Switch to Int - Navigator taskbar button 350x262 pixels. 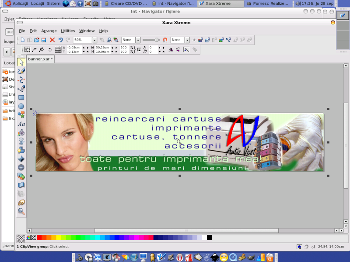tap(173, 3)
